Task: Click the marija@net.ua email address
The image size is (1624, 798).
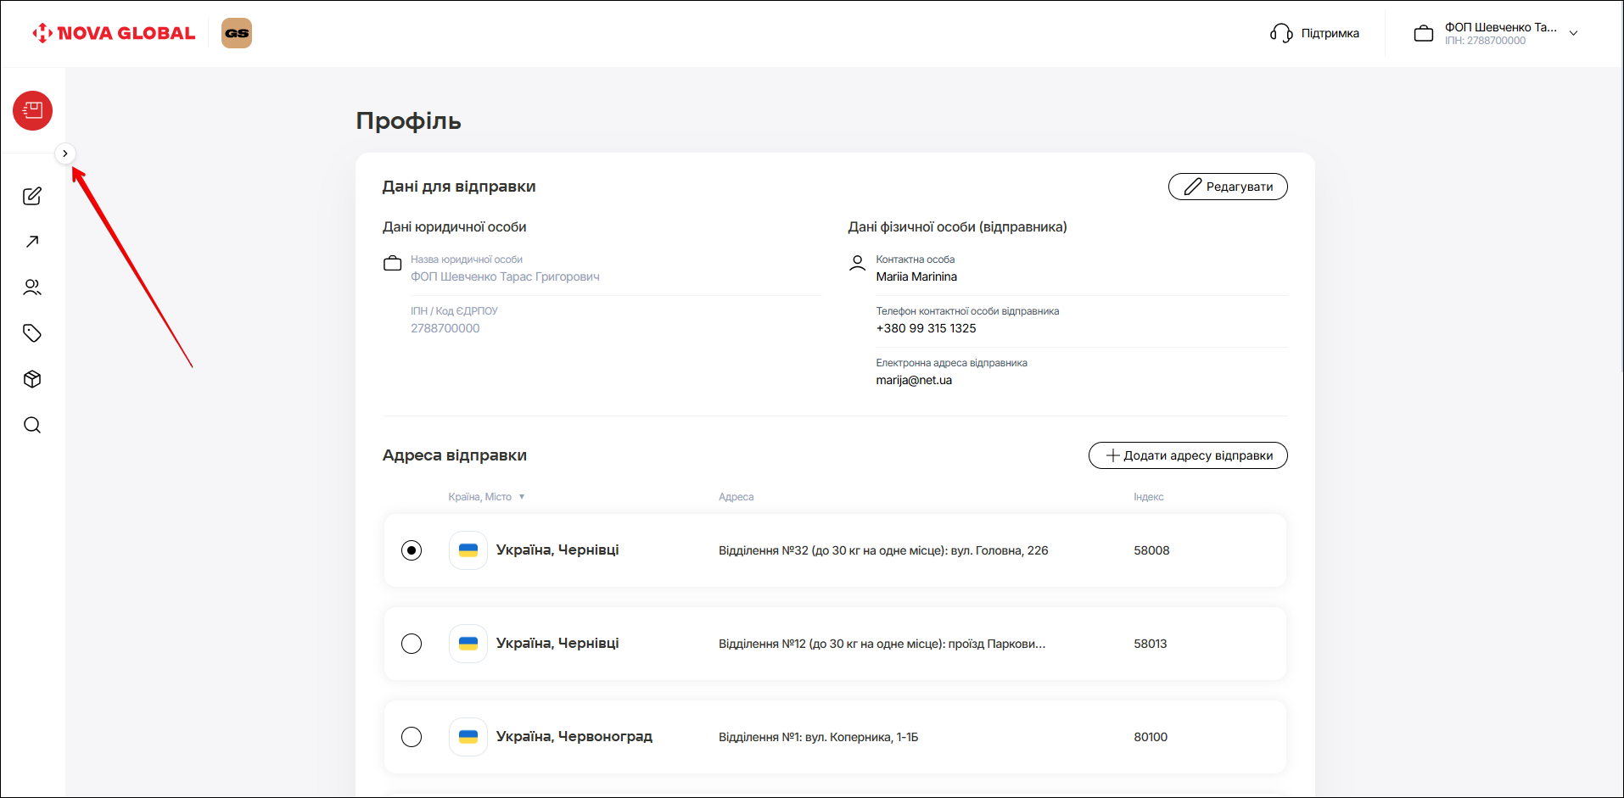Action: [914, 380]
